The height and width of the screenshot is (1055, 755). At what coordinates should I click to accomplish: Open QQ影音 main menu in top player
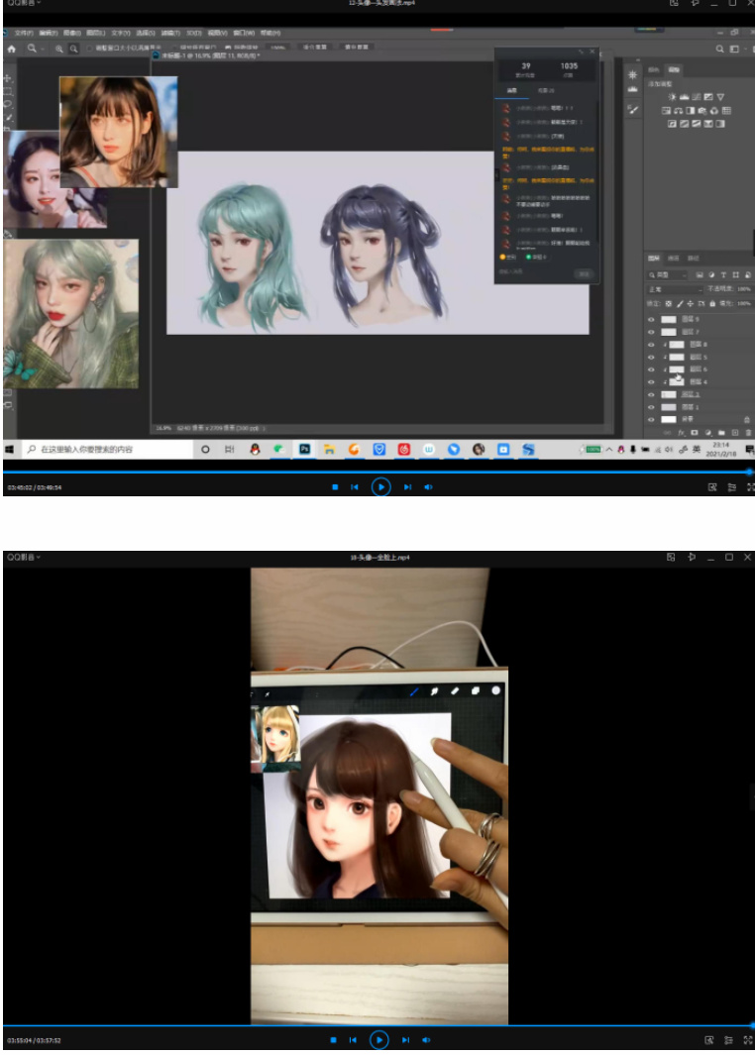click(x=24, y=4)
